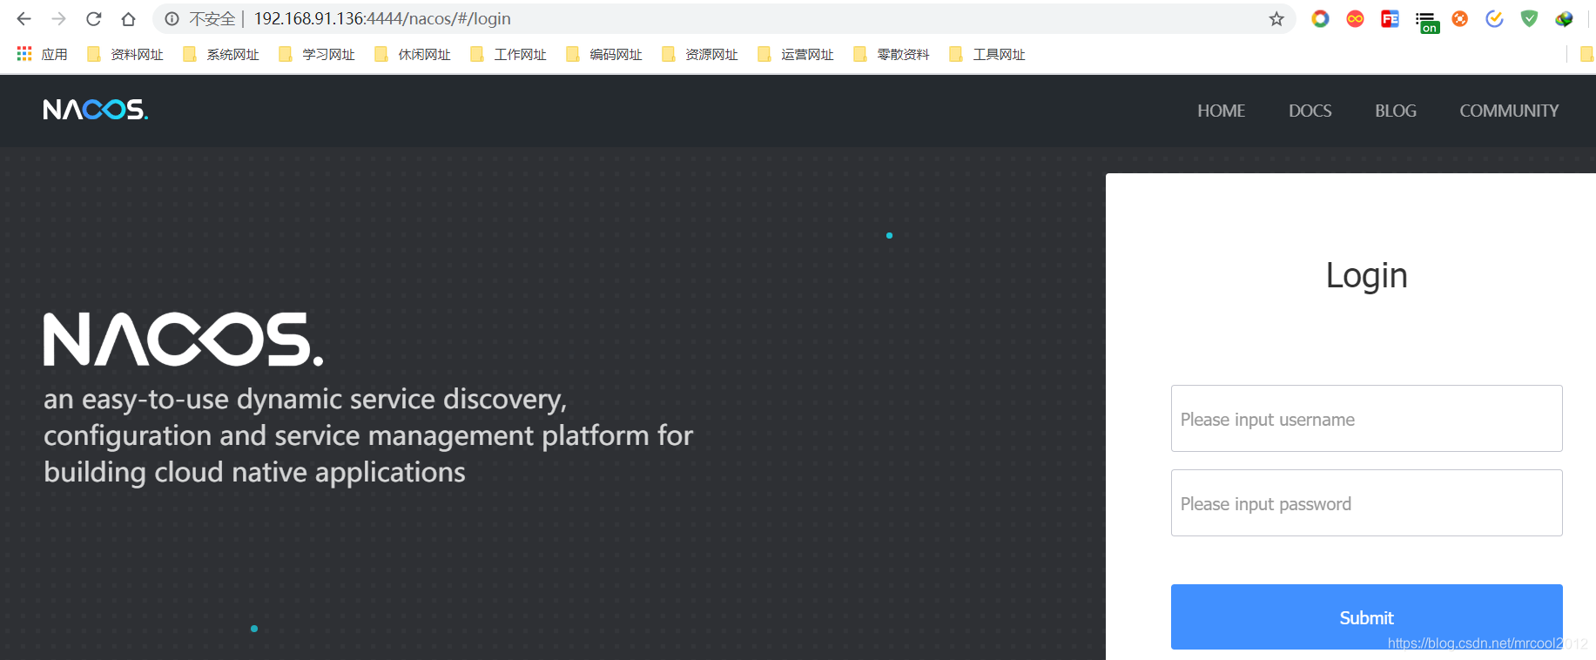This screenshot has height=660, width=1596.
Task: Open the colorful circle extension icon
Action: point(1320,18)
